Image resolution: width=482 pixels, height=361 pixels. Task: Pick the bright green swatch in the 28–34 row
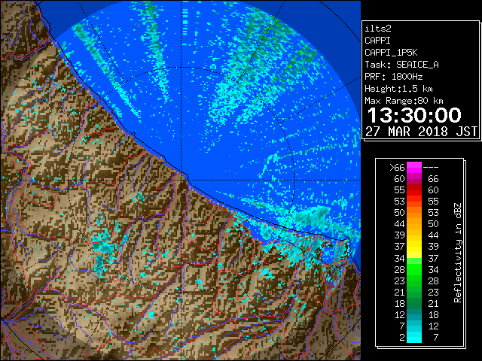click(x=414, y=269)
